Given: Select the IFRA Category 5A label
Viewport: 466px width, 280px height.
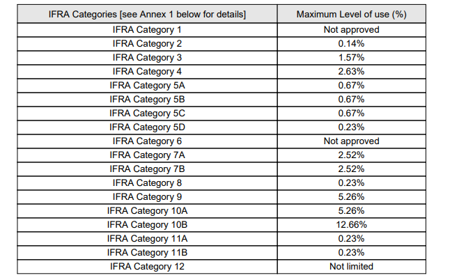Looking at the screenshot, I should coord(146,86).
